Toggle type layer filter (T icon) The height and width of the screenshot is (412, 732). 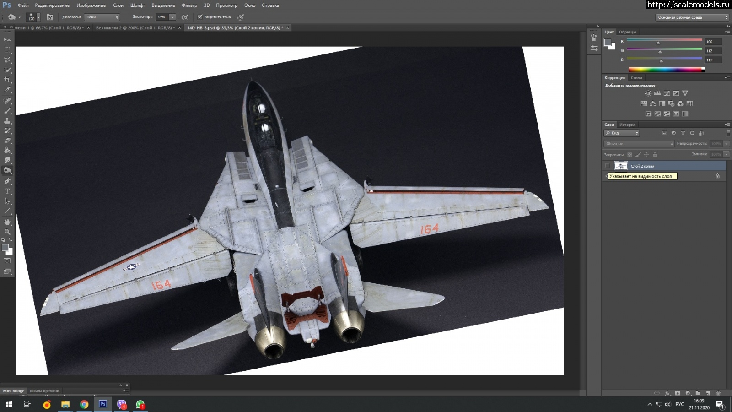pyautogui.click(x=683, y=133)
